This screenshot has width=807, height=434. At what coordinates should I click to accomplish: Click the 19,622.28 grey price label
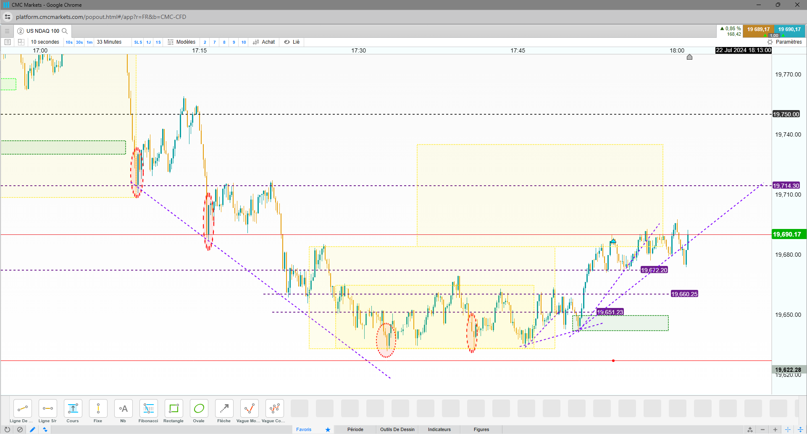coord(789,370)
